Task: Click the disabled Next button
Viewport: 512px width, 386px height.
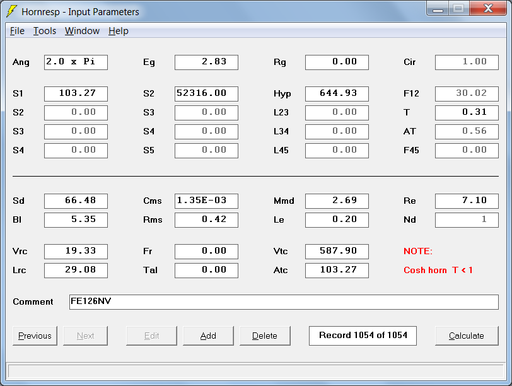Action: tap(85, 336)
